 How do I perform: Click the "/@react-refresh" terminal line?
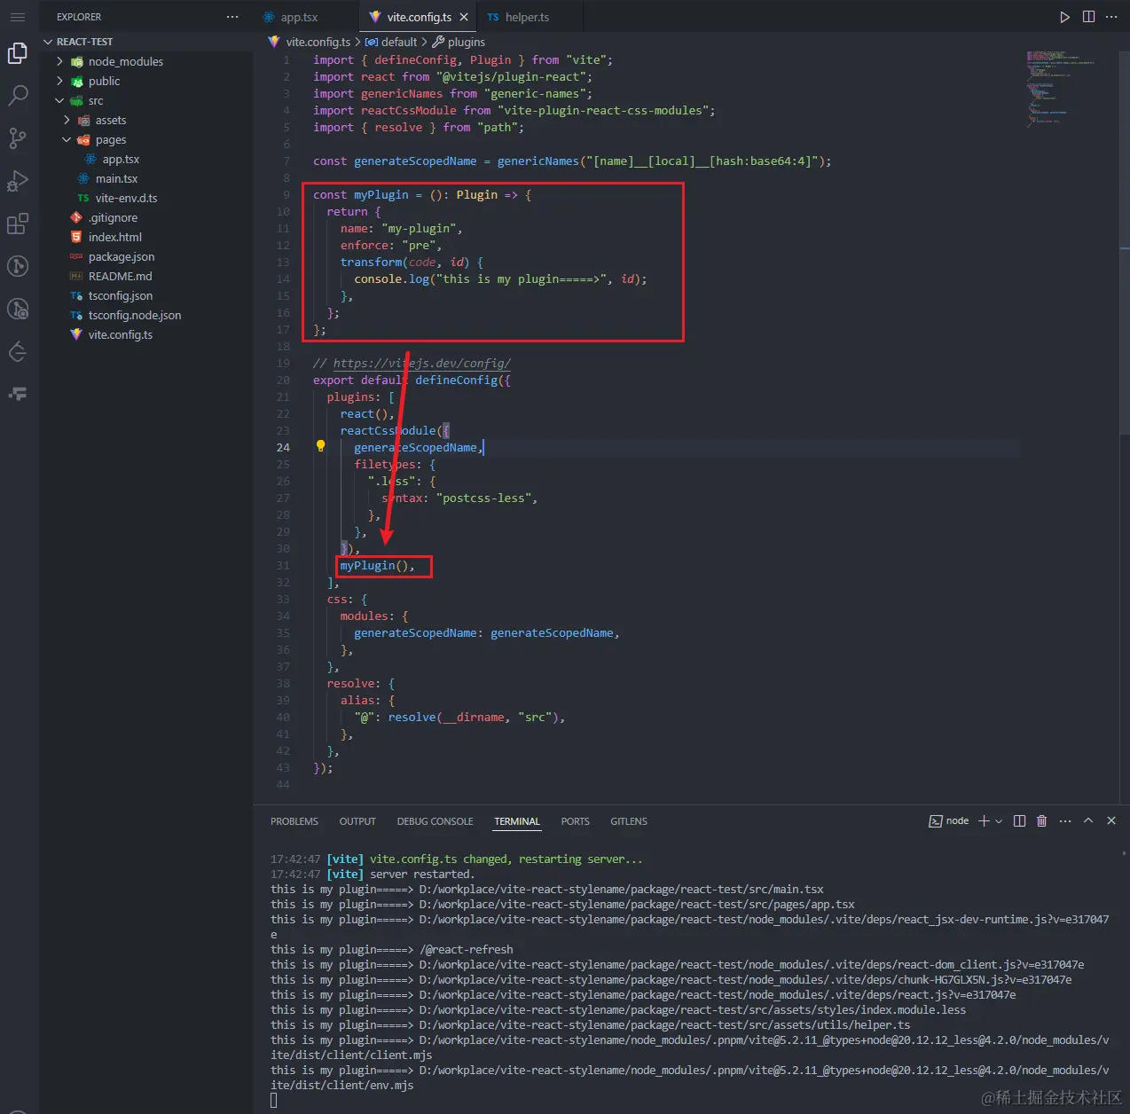click(392, 949)
